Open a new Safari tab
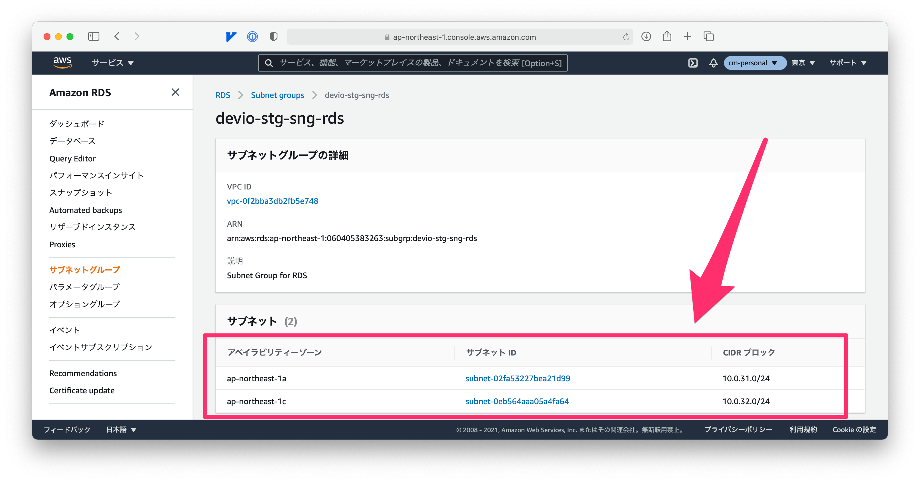 [x=687, y=36]
